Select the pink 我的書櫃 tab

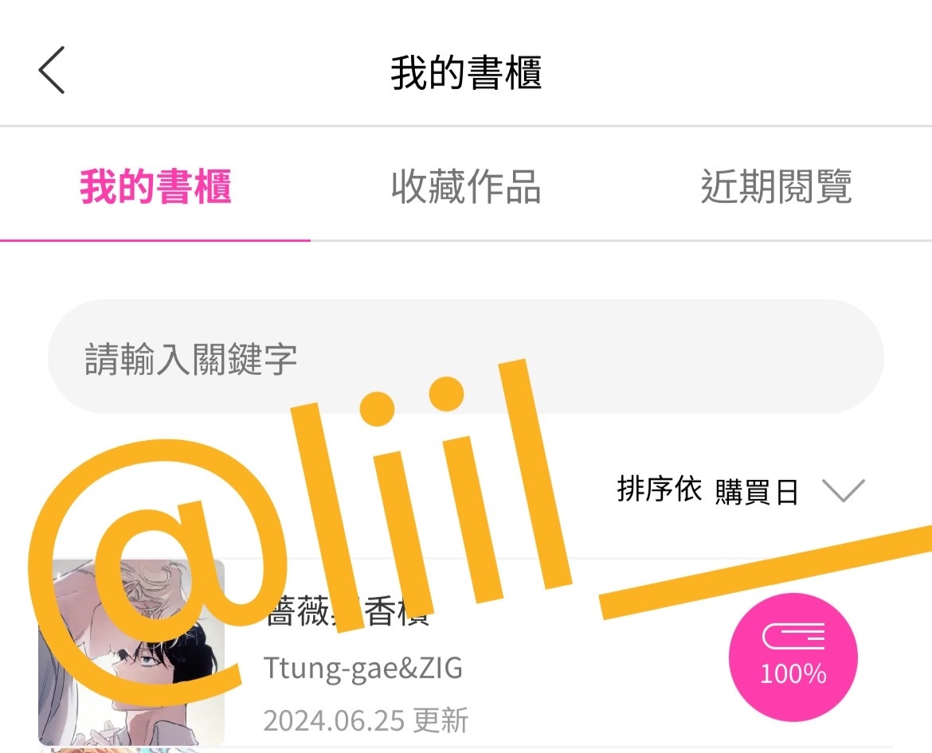coord(155,186)
